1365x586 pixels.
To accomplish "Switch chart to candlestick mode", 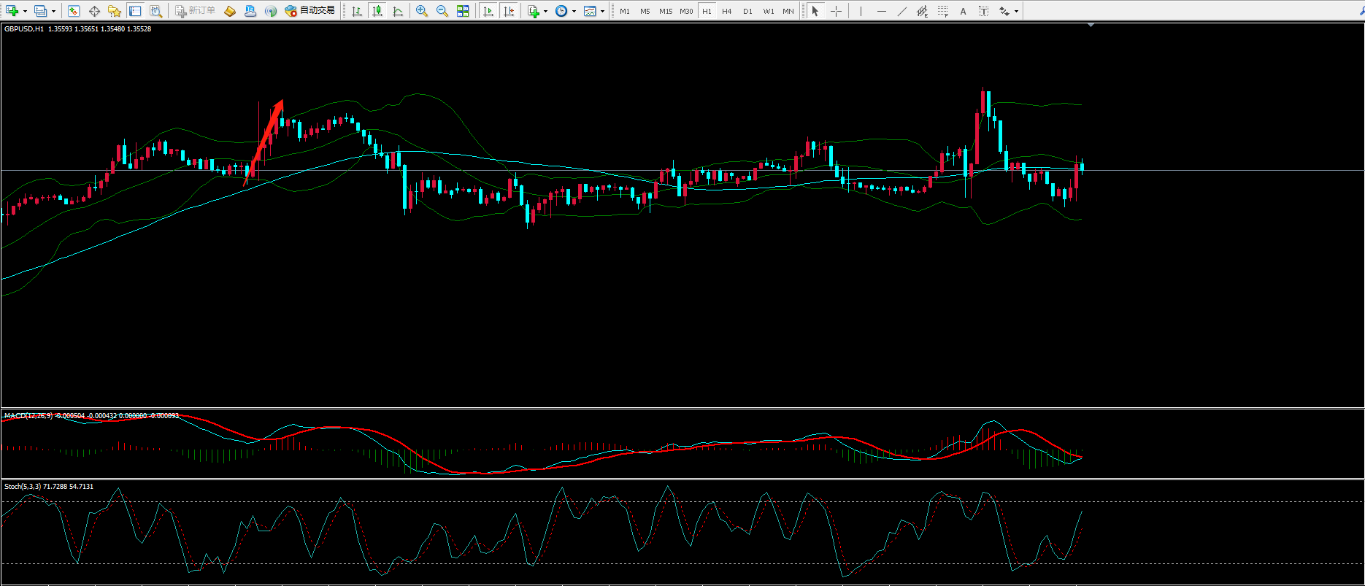I will point(377,11).
